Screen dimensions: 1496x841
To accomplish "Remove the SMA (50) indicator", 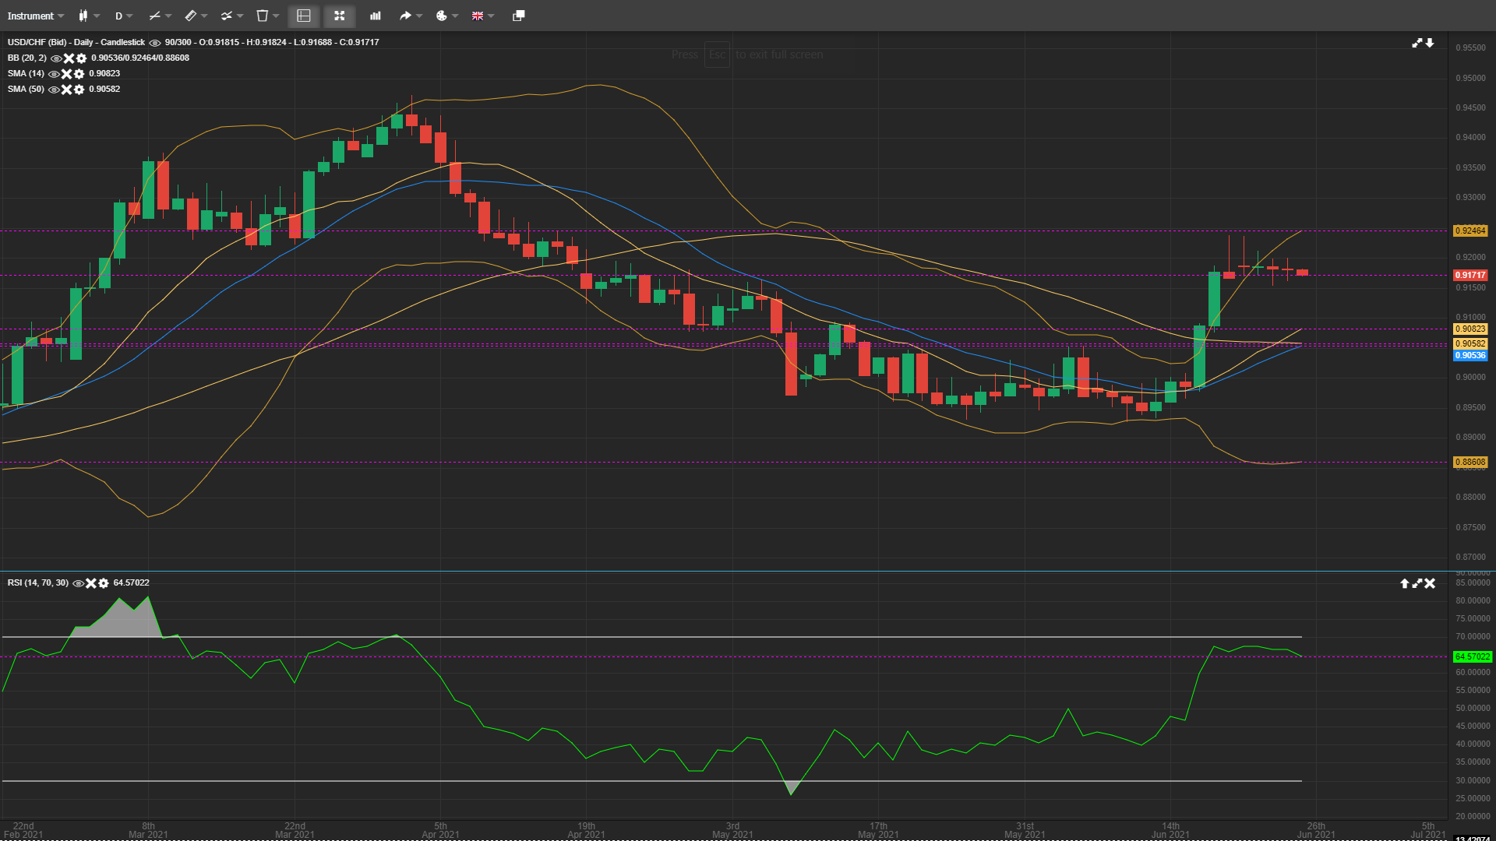I will coord(66,90).
